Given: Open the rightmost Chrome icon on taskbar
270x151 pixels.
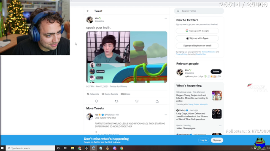Looking at the screenshot, I should pyautogui.click(x=121, y=148).
